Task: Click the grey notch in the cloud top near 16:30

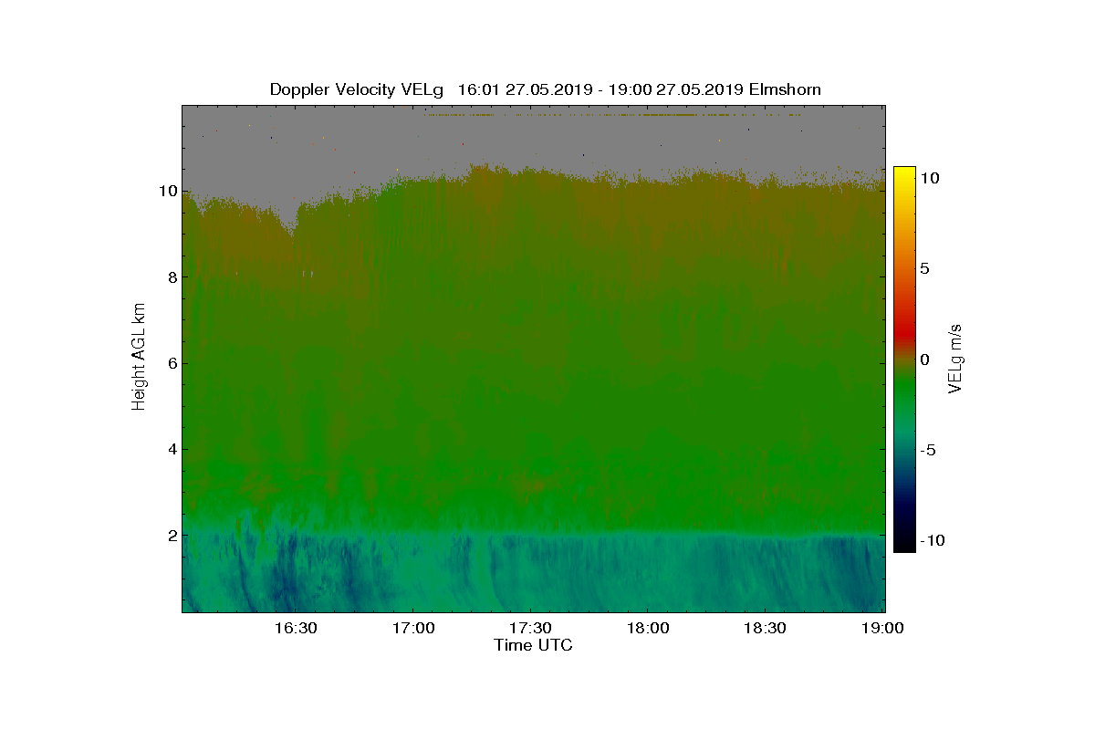Action: pos(291,219)
